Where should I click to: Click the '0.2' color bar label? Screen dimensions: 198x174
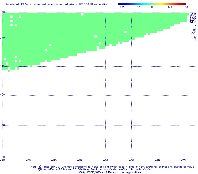[x=187, y=7]
